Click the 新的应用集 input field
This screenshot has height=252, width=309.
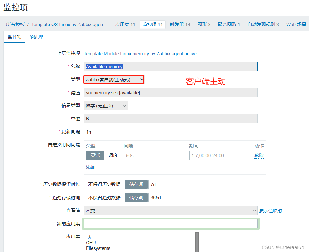coord(171,224)
